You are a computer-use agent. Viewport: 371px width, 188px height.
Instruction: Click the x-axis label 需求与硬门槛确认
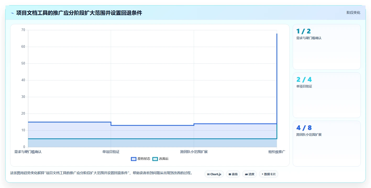(x=28, y=152)
